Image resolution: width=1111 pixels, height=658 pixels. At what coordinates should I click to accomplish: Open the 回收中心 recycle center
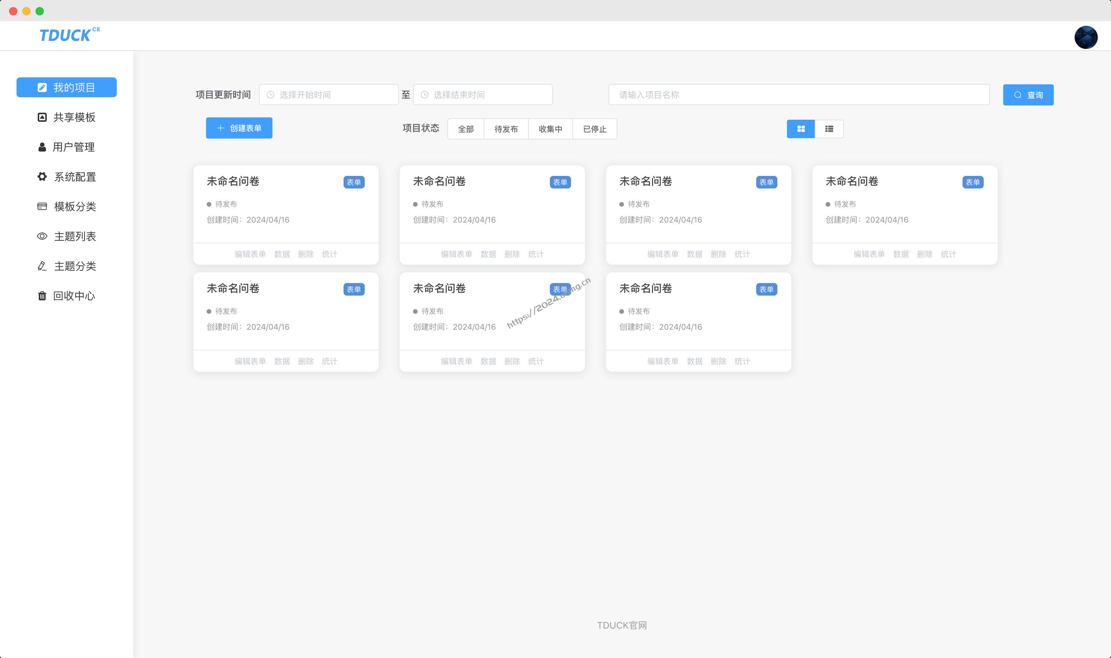coord(66,296)
